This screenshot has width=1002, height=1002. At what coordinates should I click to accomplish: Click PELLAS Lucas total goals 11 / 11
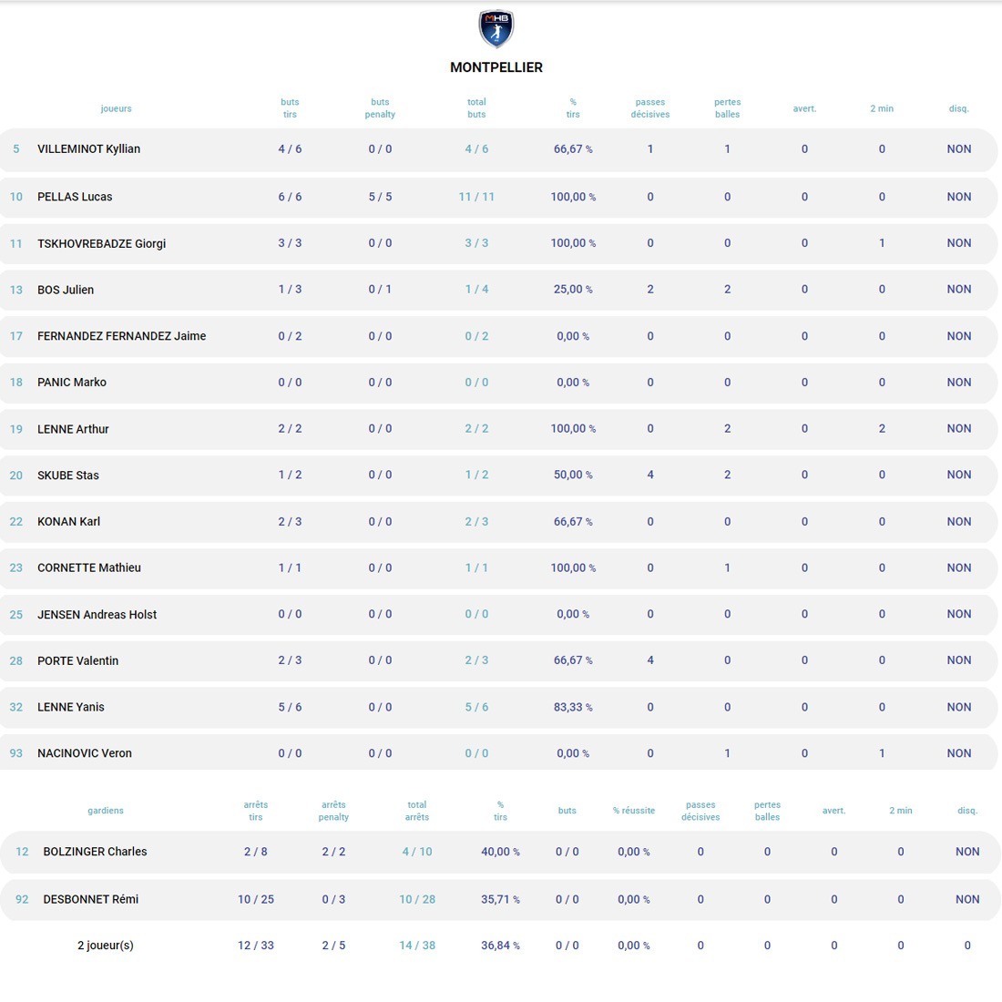(476, 197)
